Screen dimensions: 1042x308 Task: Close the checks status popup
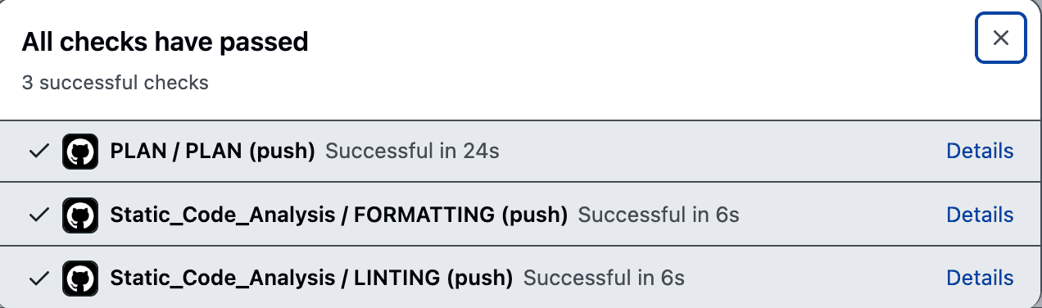pyautogui.click(x=1000, y=38)
